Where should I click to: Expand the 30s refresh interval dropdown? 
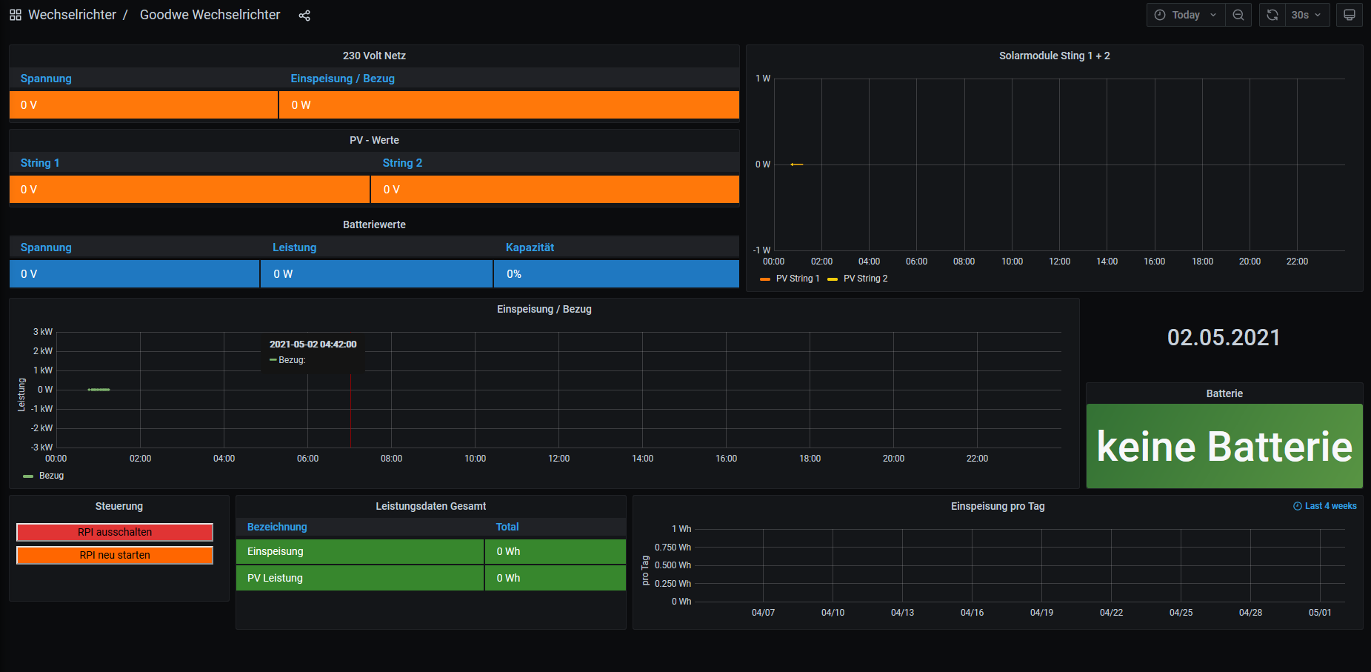[x=1307, y=15]
